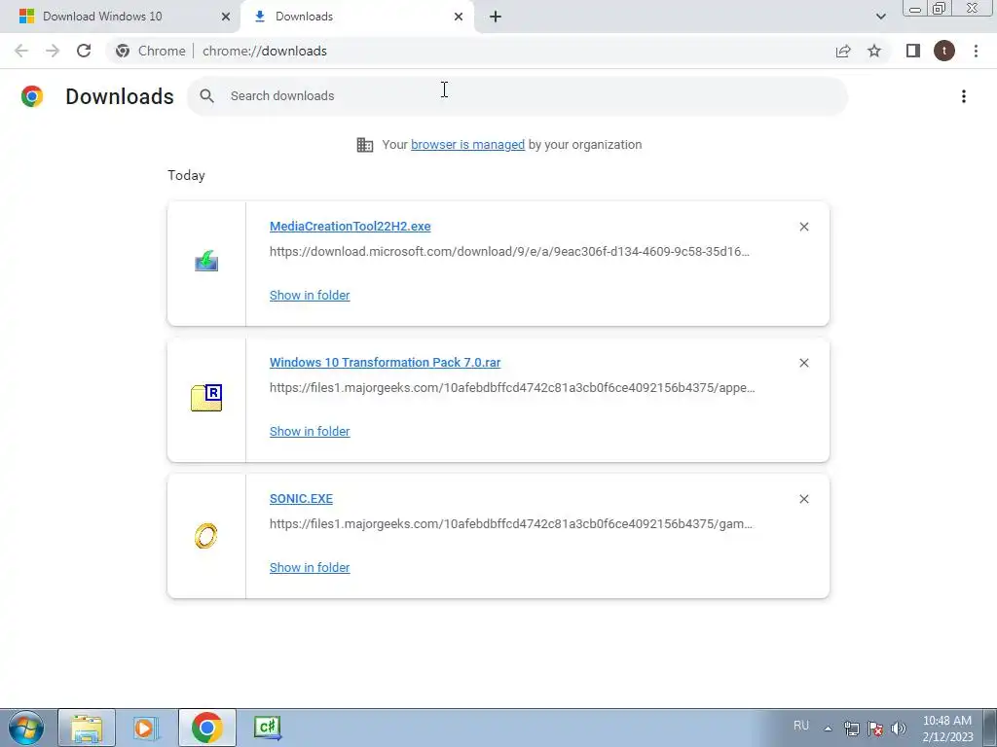Image resolution: width=997 pixels, height=747 pixels.
Task: Open a new tab with the plus button
Action: point(496,17)
